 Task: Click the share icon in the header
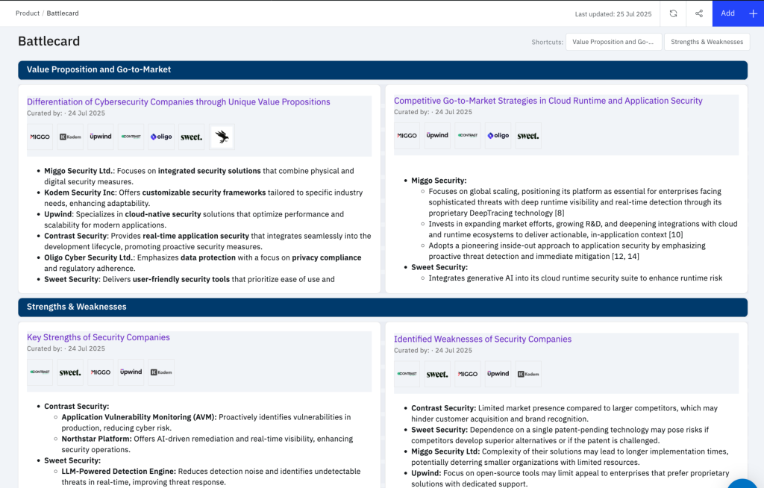point(699,13)
